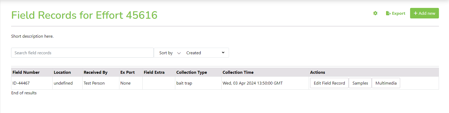Click the Ex Port column header
The width and height of the screenshot is (449, 113).
click(x=127, y=72)
